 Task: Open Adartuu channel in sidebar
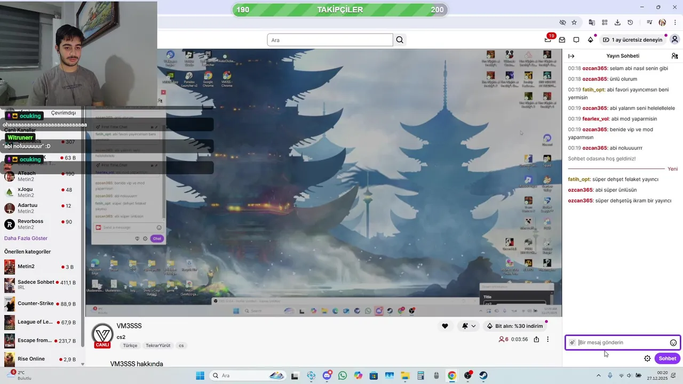point(41,209)
